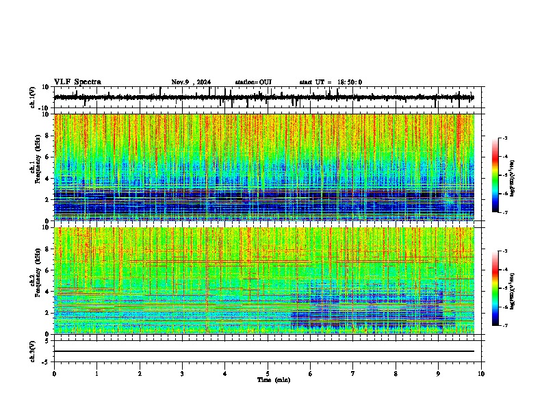This screenshot has width=542, height=419.
Task: Click the ch.2 spectrogram color scale bar
Action: (x=495, y=288)
